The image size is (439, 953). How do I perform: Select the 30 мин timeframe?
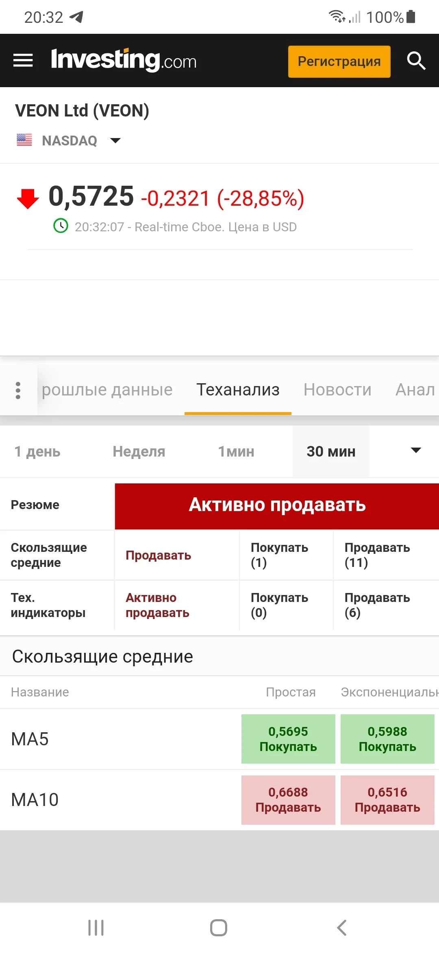(331, 451)
